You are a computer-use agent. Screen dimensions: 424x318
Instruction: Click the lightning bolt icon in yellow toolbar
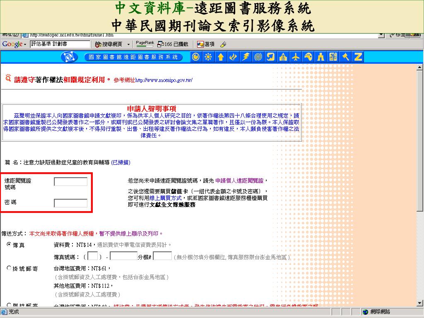(x=246, y=57)
